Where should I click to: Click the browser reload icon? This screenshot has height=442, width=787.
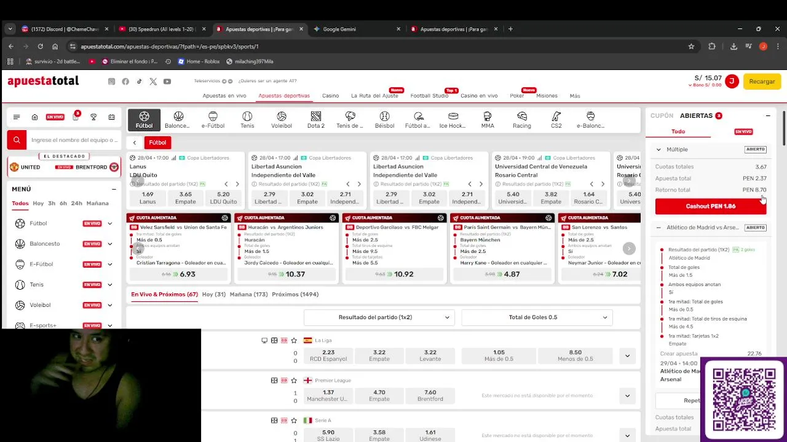tap(40, 46)
